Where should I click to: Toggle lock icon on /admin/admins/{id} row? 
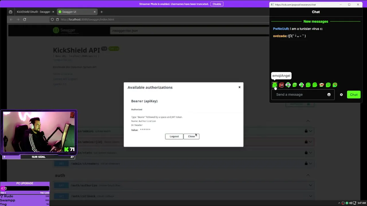306,142
